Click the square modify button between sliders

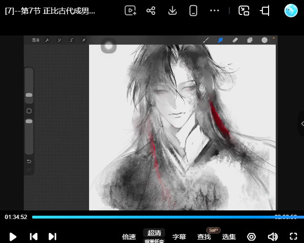29,111
